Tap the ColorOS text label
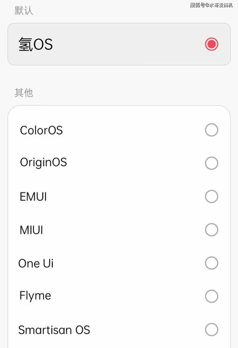This screenshot has width=238, height=348. 41,130
